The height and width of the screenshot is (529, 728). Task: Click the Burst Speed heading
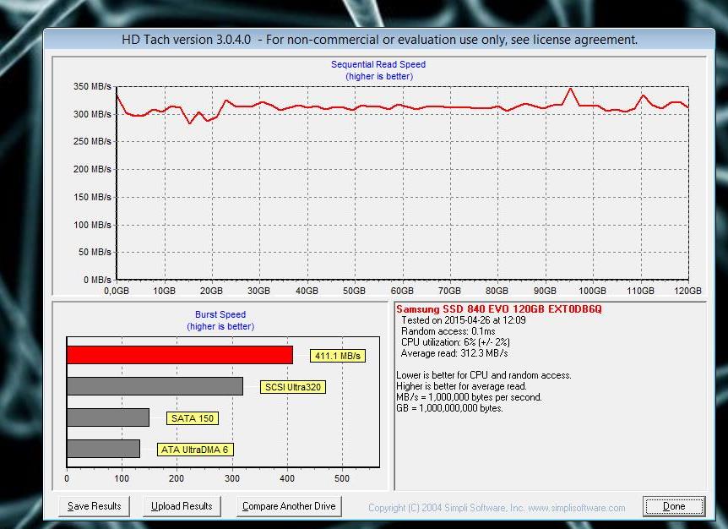click(x=220, y=314)
